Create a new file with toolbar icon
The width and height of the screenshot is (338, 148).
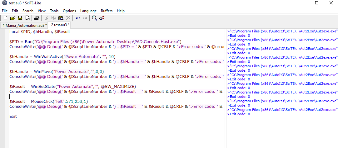[x=6, y=18]
